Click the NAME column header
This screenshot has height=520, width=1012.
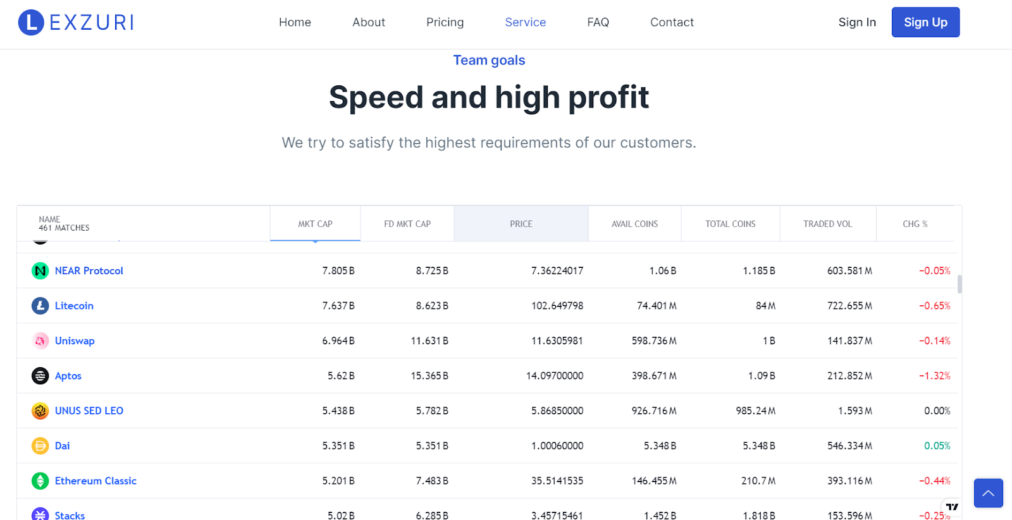(144, 224)
